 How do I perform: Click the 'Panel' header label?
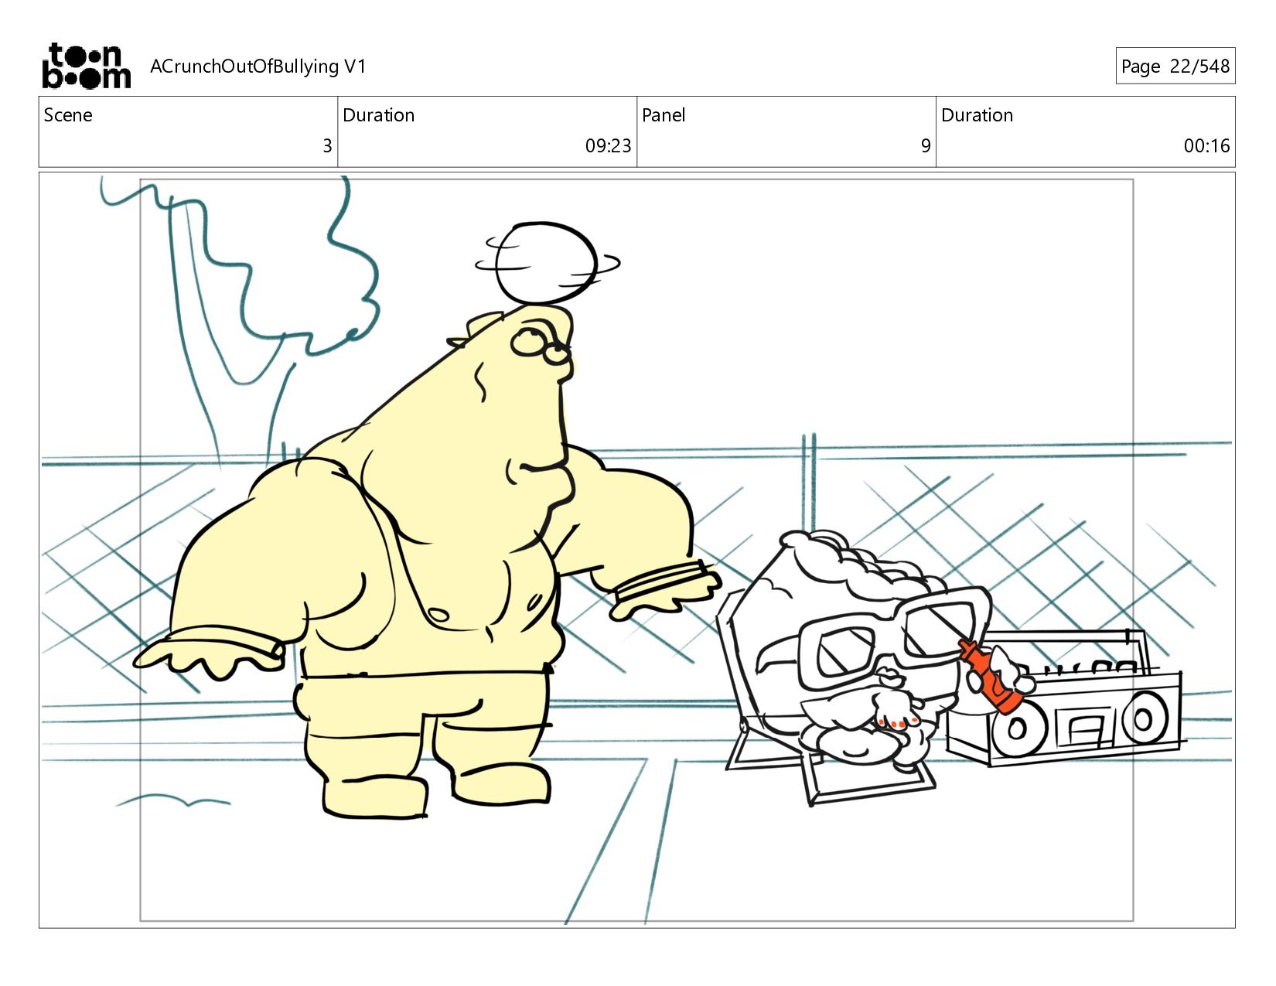664,115
